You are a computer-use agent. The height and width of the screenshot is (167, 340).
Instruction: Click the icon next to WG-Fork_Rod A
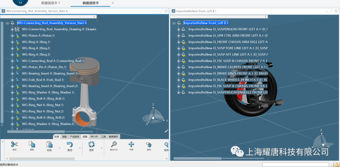pos(17,80)
